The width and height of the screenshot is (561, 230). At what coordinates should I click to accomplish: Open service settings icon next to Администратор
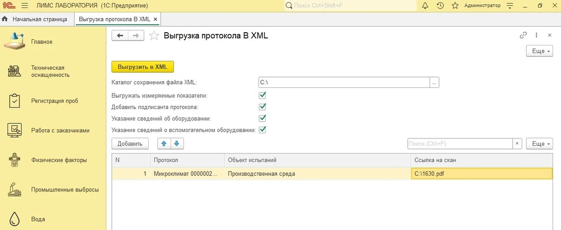[x=510, y=6]
